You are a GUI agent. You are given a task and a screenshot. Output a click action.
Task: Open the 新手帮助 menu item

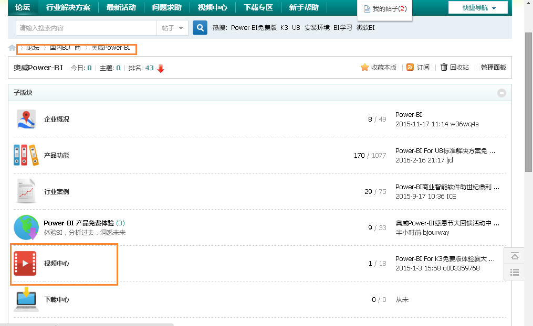304,7
